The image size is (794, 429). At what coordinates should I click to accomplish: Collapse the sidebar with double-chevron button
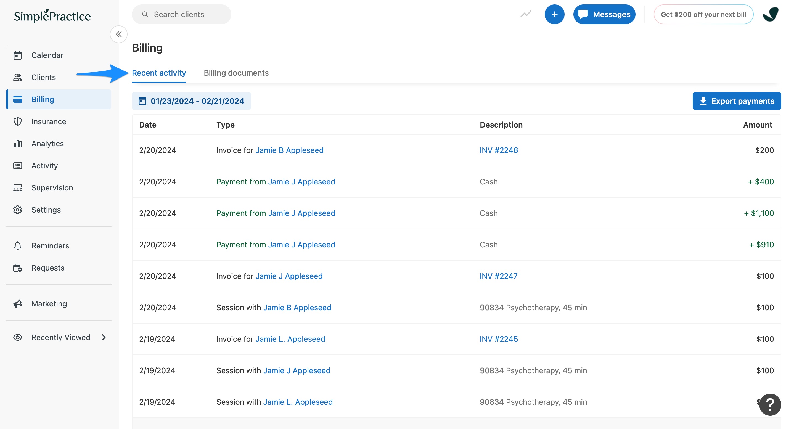coord(119,34)
